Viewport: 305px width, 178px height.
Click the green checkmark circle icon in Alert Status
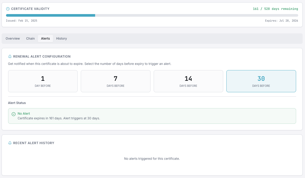tap(14, 114)
